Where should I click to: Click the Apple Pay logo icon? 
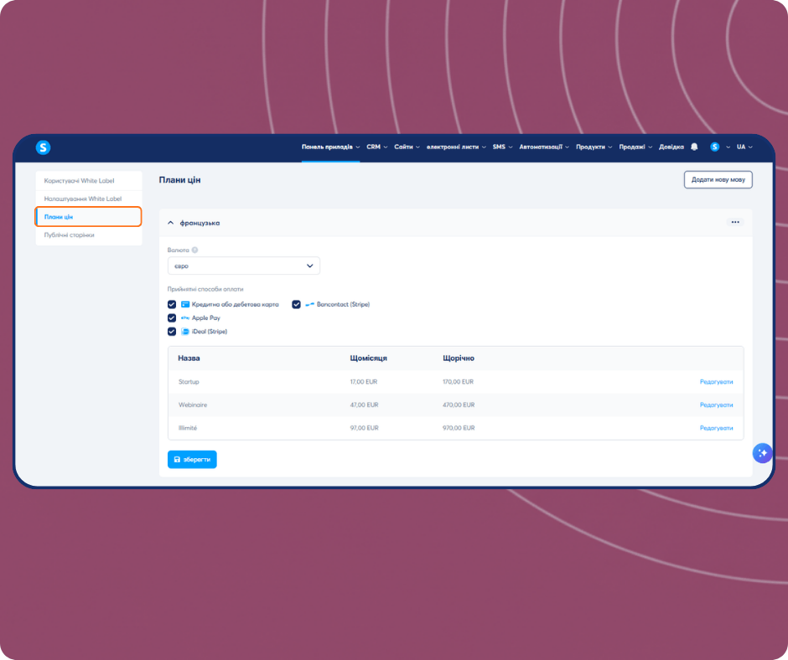[185, 318]
